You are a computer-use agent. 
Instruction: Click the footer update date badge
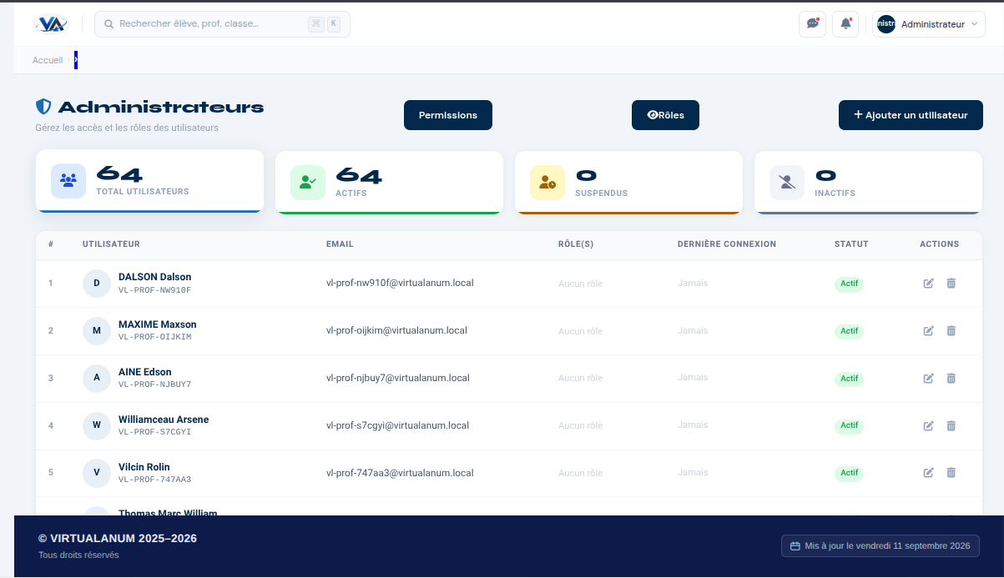880,546
